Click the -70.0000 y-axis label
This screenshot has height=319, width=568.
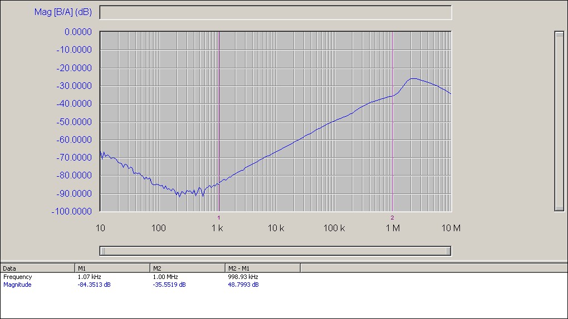tap(74, 158)
